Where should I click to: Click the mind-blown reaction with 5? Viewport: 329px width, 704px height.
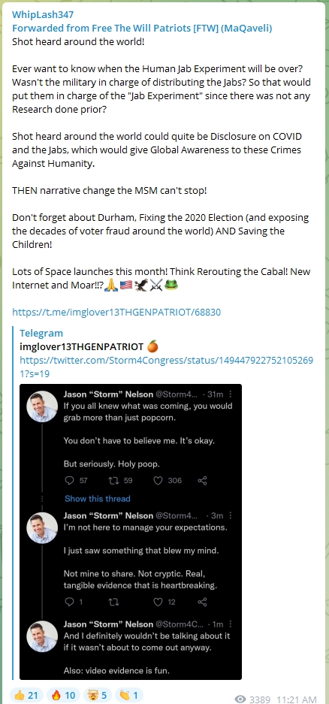point(98,695)
